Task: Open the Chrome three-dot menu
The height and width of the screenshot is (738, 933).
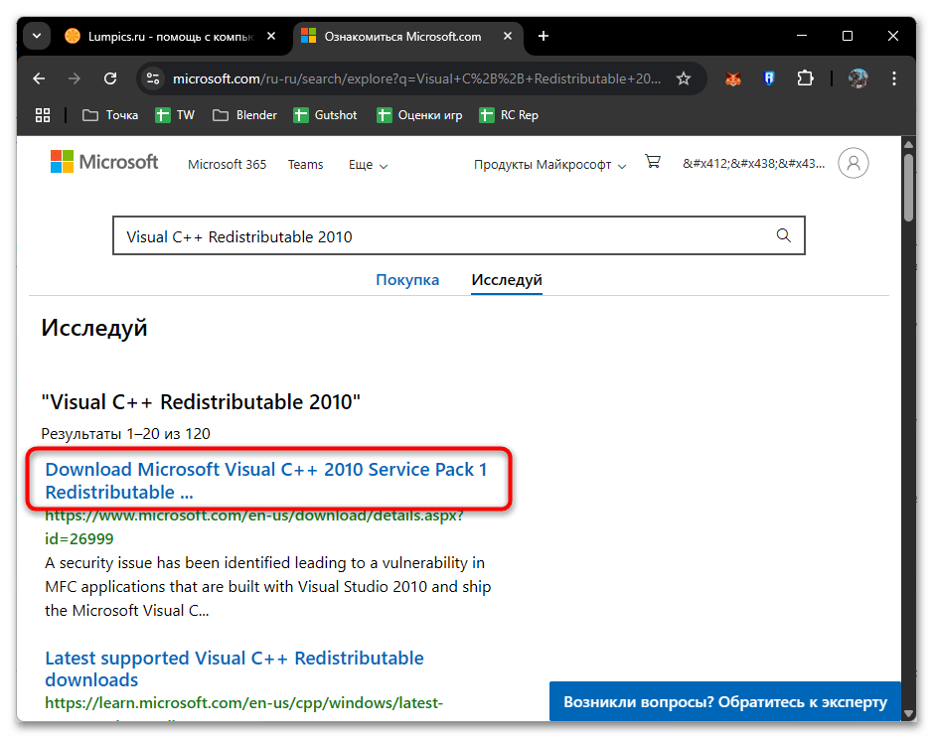Action: [x=893, y=78]
